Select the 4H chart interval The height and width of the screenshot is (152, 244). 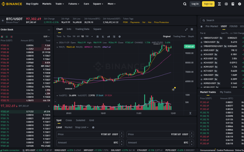(x=78, y=36)
